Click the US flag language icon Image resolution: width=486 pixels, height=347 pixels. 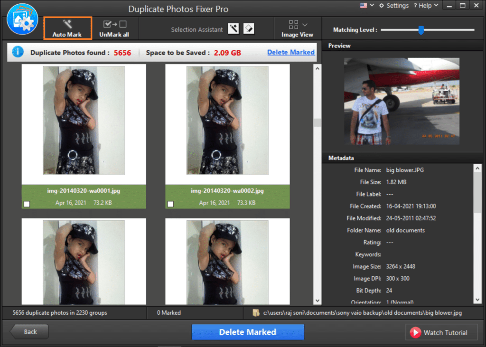(x=364, y=5)
